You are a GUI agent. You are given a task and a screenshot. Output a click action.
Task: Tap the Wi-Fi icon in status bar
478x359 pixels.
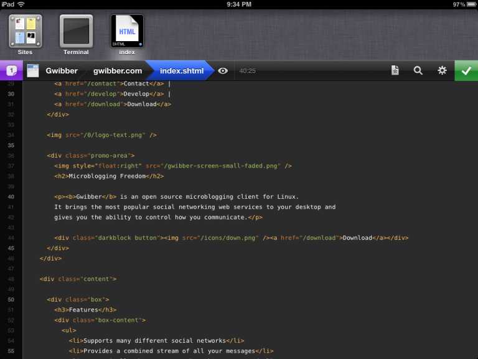pos(21,4)
